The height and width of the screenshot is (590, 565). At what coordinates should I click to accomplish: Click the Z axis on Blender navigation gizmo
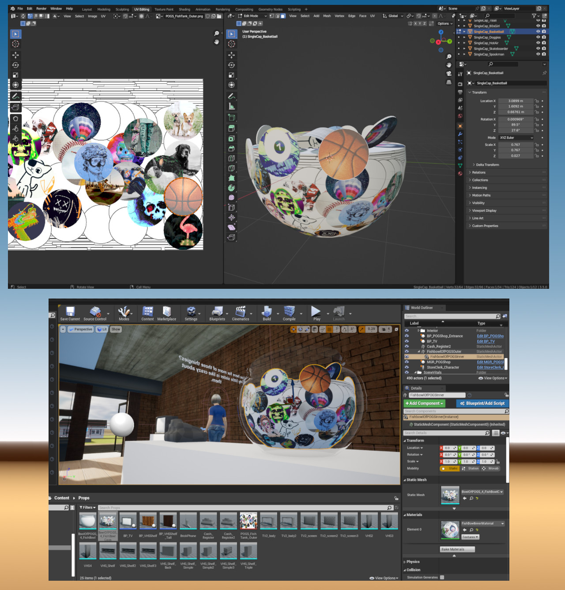point(441,32)
